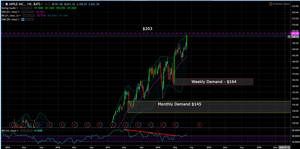Open the EMA (50, close) dropdown arrow
This screenshot has height=149, width=300.
19,20
